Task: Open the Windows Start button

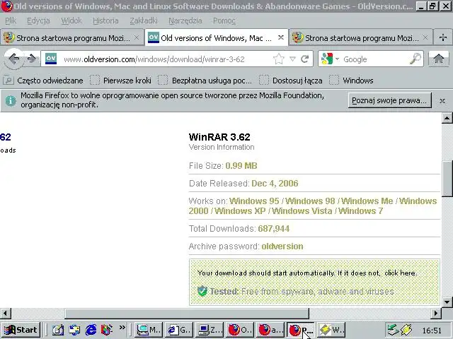Action: (21, 330)
